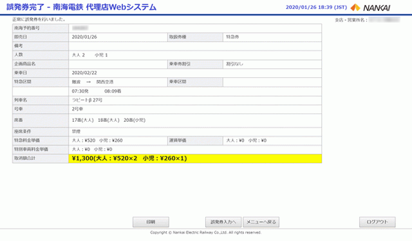
Task: Click the Copyright Nankai Electric Railway footer
Action: coord(206,233)
